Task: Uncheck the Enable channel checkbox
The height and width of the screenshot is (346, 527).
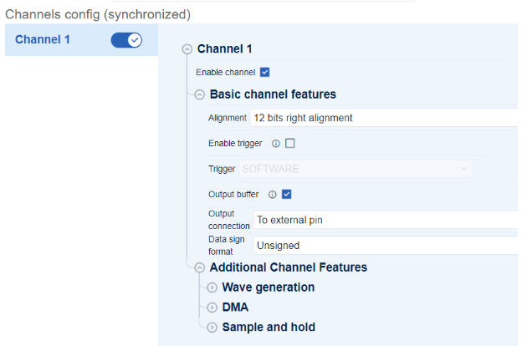Action: 265,73
